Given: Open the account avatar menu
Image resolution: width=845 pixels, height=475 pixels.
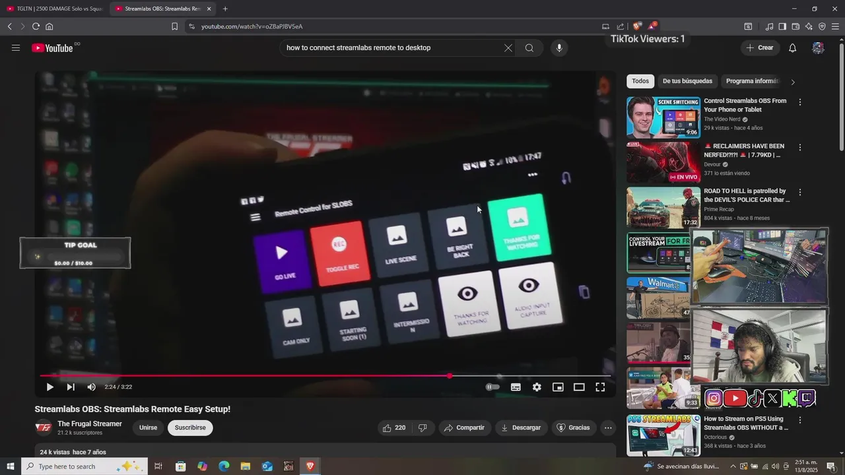Looking at the screenshot, I should (x=818, y=47).
